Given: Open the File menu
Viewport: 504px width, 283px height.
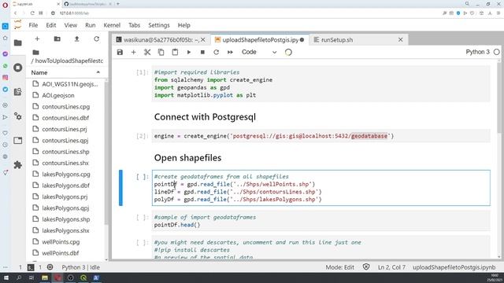Looking at the screenshot, I should (33, 25).
